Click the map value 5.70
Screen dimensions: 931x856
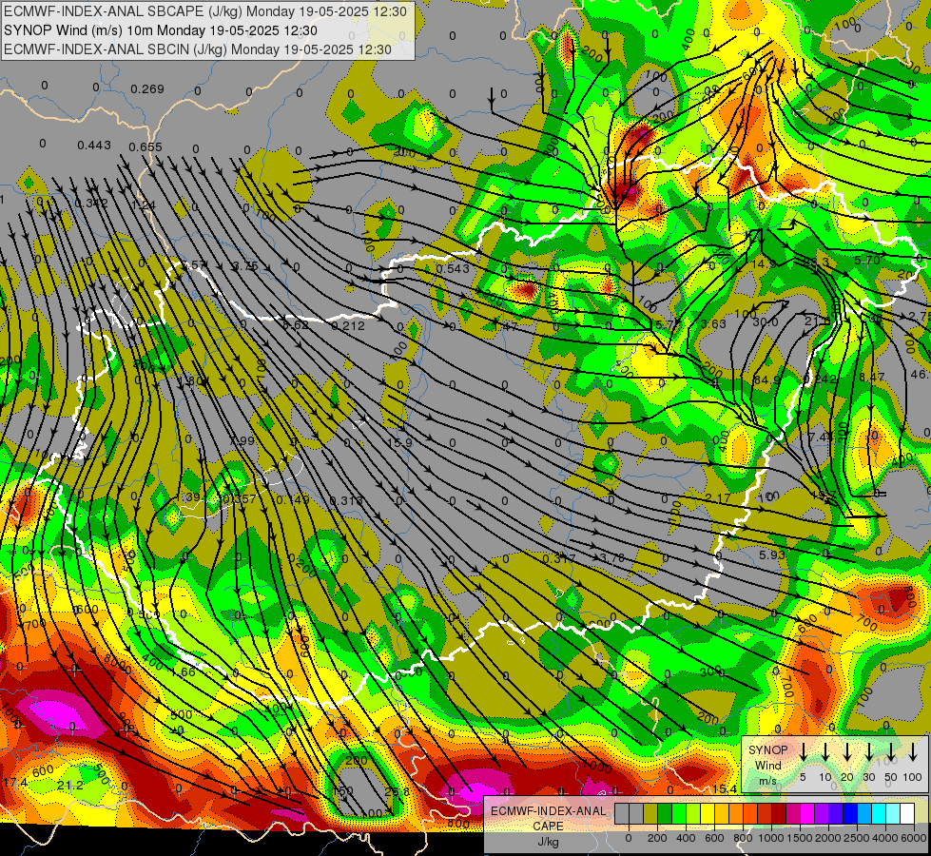click(x=867, y=260)
